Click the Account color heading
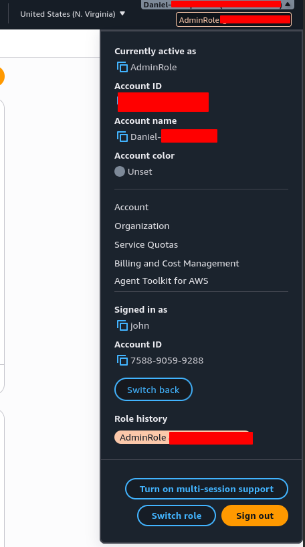305x547 pixels. click(x=144, y=155)
